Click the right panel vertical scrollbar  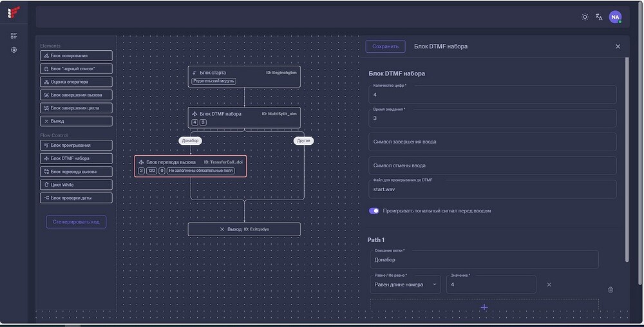627,160
